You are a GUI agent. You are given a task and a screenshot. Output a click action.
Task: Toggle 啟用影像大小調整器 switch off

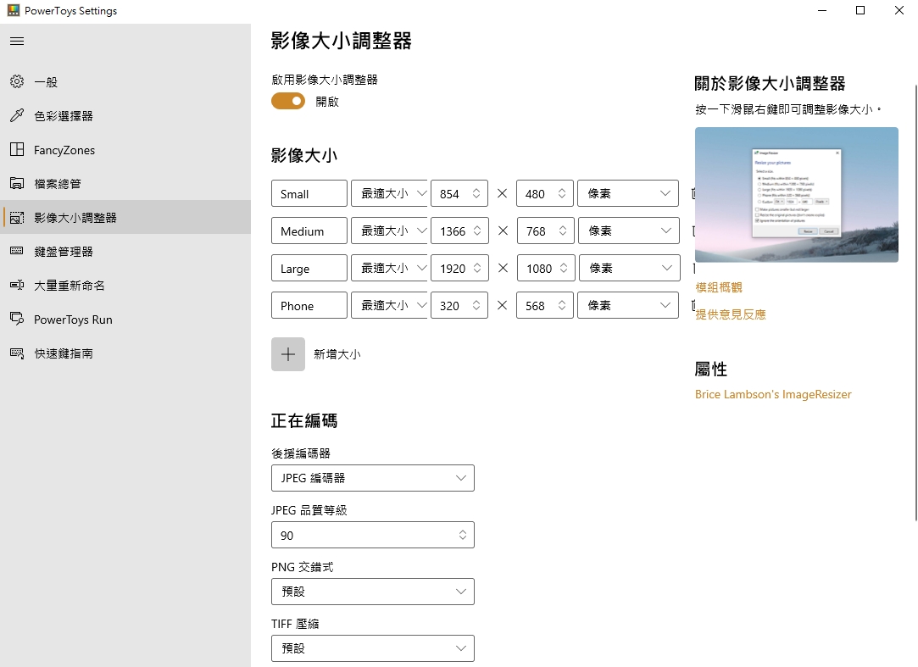[288, 102]
